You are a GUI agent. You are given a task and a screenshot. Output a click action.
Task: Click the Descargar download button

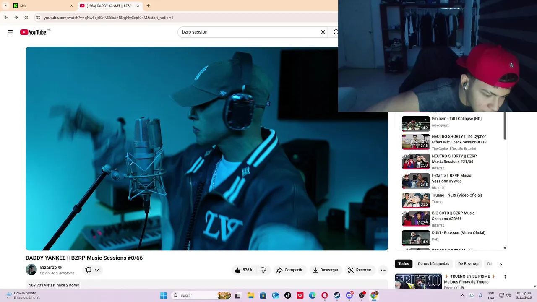pyautogui.click(x=326, y=270)
